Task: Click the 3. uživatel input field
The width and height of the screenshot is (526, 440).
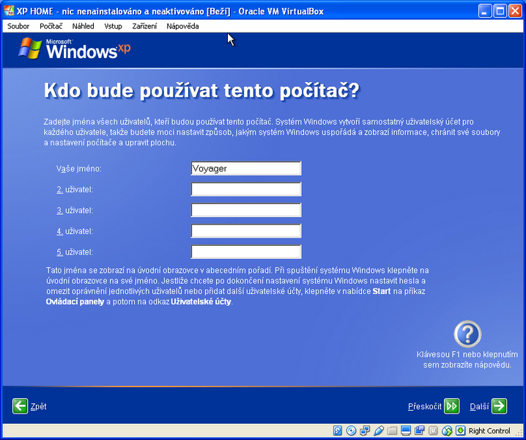Action: tap(246, 210)
